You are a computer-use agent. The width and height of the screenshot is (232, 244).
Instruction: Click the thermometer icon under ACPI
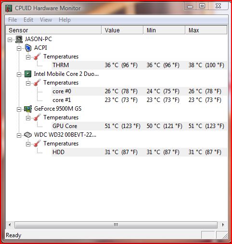[37, 57]
